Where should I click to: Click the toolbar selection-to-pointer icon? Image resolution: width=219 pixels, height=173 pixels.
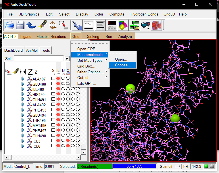[64, 25]
